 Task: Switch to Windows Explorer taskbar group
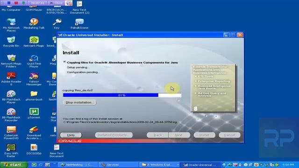[159, 165]
